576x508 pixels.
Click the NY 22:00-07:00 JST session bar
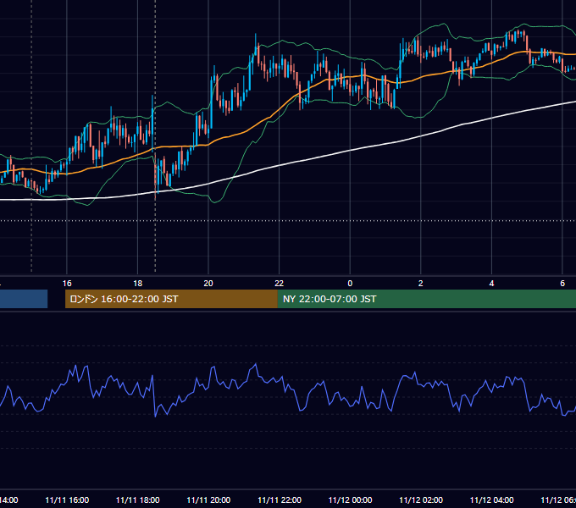(426, 299)
